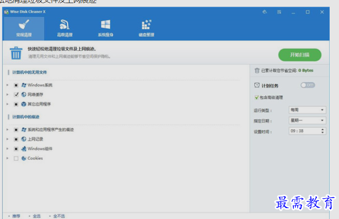This screenshot has height=219, width=339.
Task: Toggle the 系统和应用程序产生的痕迹 checkbox
Action: [x=16, y=130]
